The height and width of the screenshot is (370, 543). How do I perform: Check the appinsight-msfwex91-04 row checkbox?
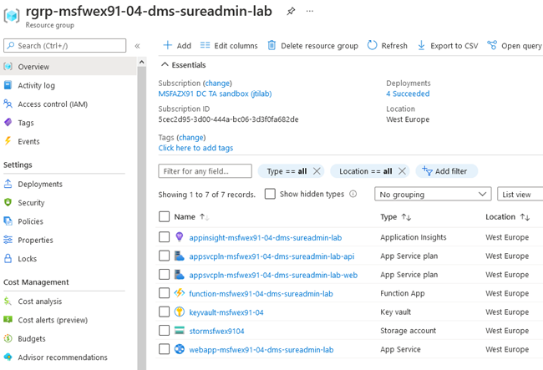point(164,237)
